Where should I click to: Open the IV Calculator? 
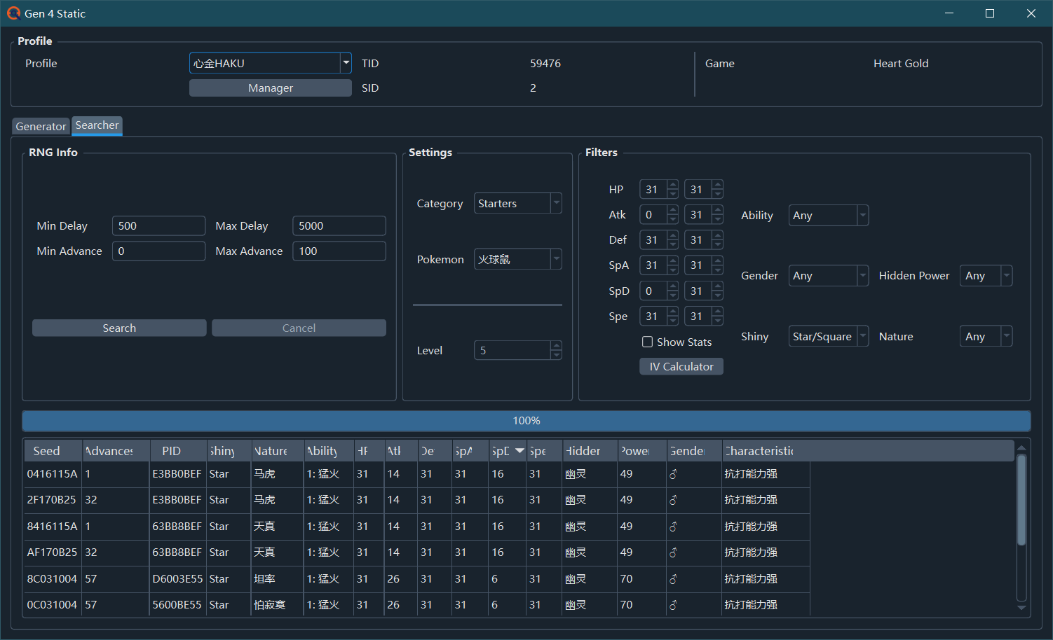tap(681, 366)
